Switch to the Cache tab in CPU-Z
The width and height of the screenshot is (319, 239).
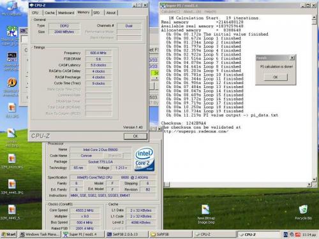50,13
